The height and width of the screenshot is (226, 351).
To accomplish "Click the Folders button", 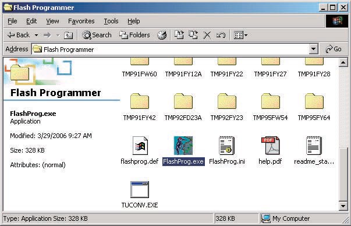I will 134,35.
